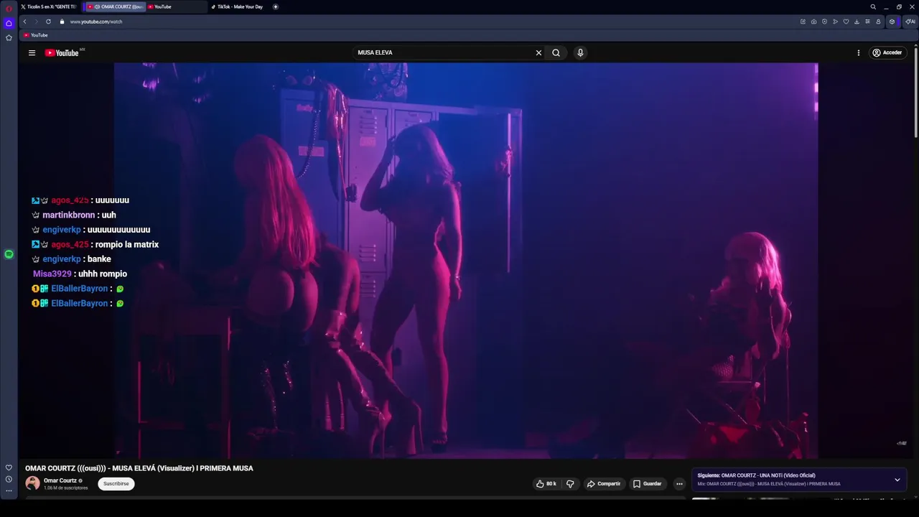Screen dimensions: 919x517
Task: Open the YouTube hamburger guide menu
Action: (32, 52)
